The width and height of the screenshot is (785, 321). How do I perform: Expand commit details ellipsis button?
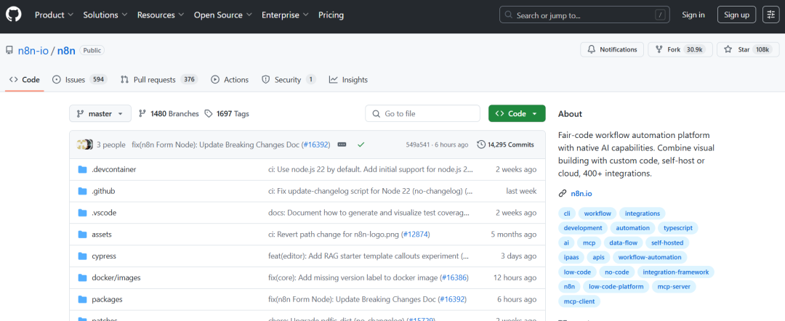[x=342, y=145]
